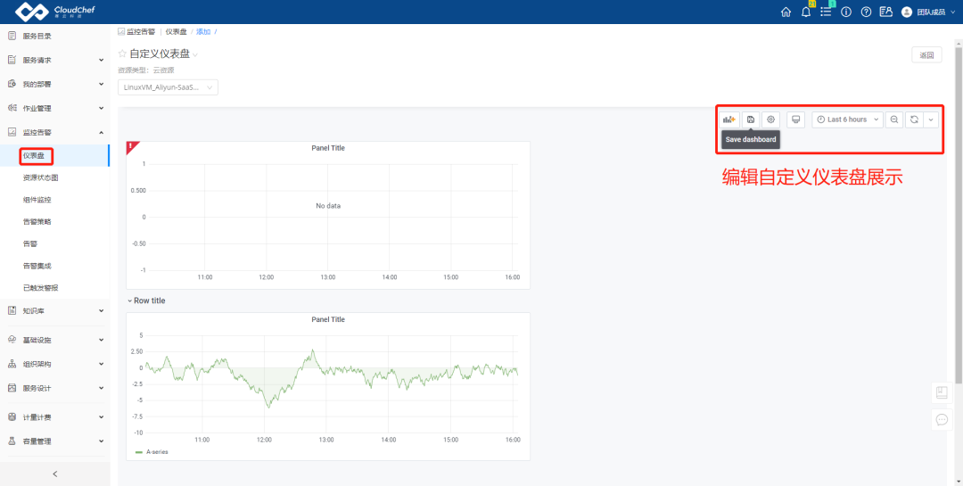This screenshot has width=963, height=486.
Task: Click the 组织架构 sidebar icon
Action: (x=11, y=365)
